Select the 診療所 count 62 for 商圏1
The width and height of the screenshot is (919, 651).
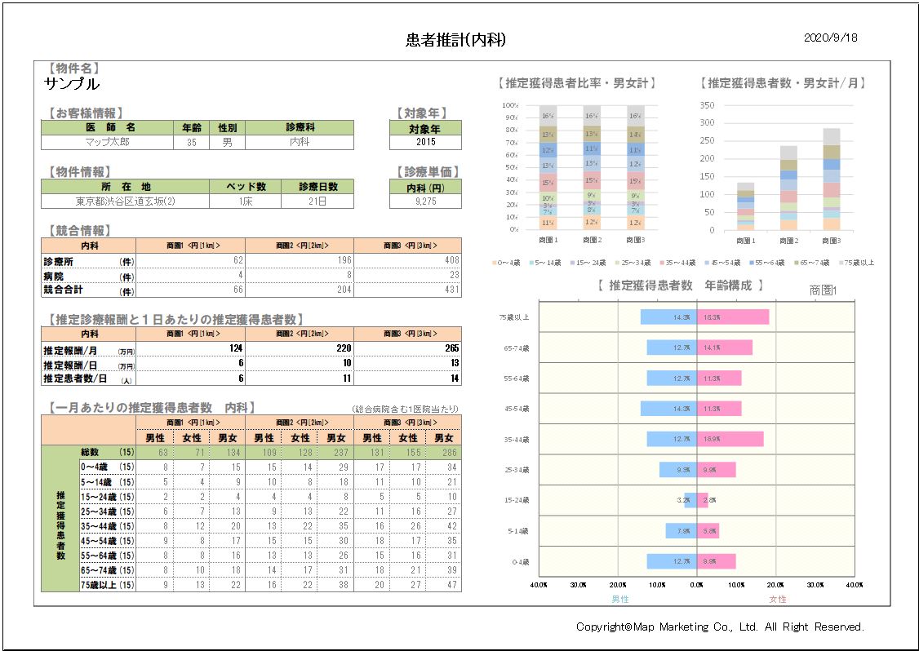pos(238,260)
